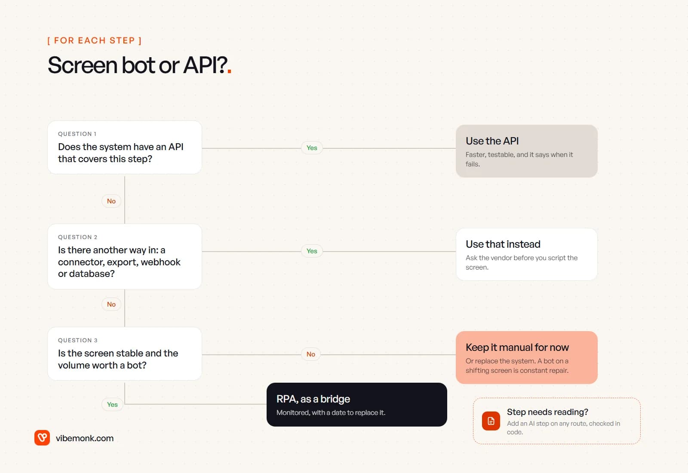688x473 pixels.
Task: Click the QUESTION 3 label
Action: point(78,341)
